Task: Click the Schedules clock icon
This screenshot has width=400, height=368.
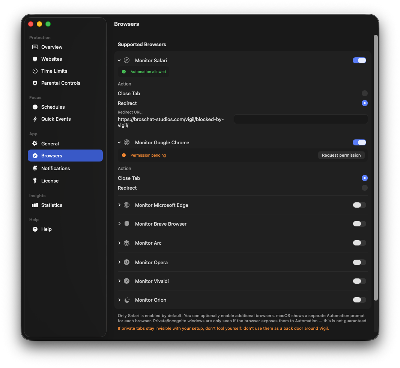Action: (x=35, y=107)
